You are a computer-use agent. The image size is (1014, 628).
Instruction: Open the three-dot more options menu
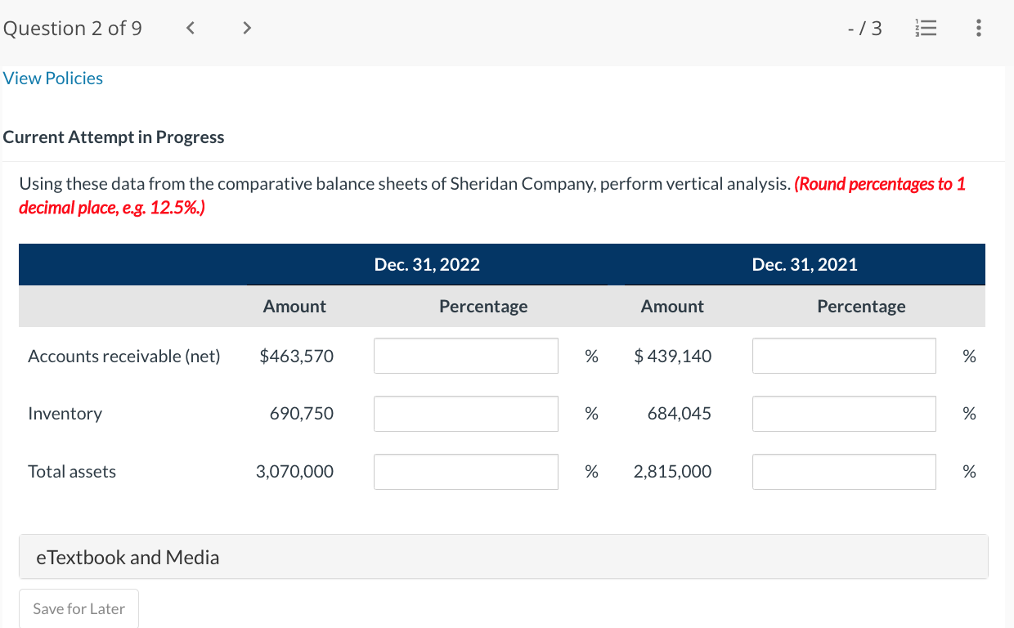coord(979,29)
